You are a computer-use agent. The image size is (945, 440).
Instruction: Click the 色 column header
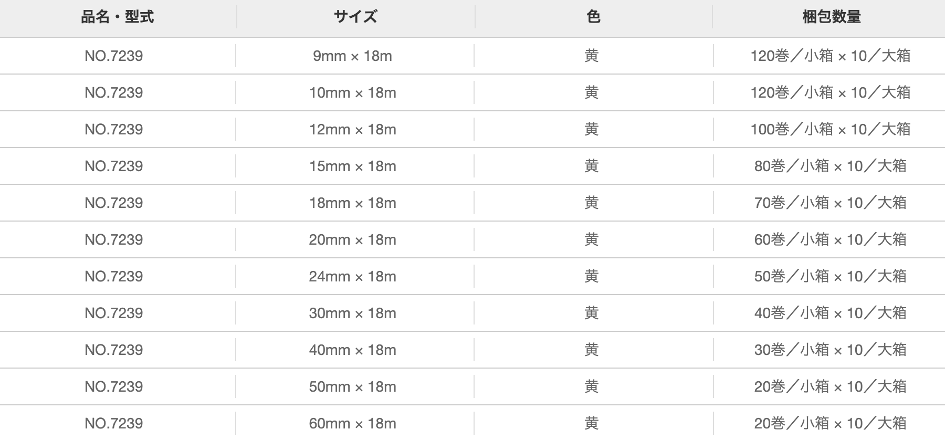(x=593, y=17)
